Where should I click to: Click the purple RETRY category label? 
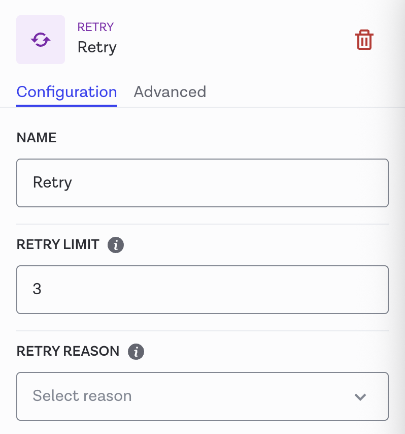pyautogui.click(x=95, y=27)
